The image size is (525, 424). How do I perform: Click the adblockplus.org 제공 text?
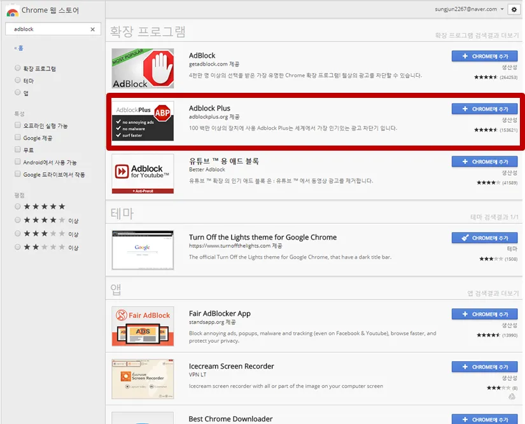(x=214, y=117)
